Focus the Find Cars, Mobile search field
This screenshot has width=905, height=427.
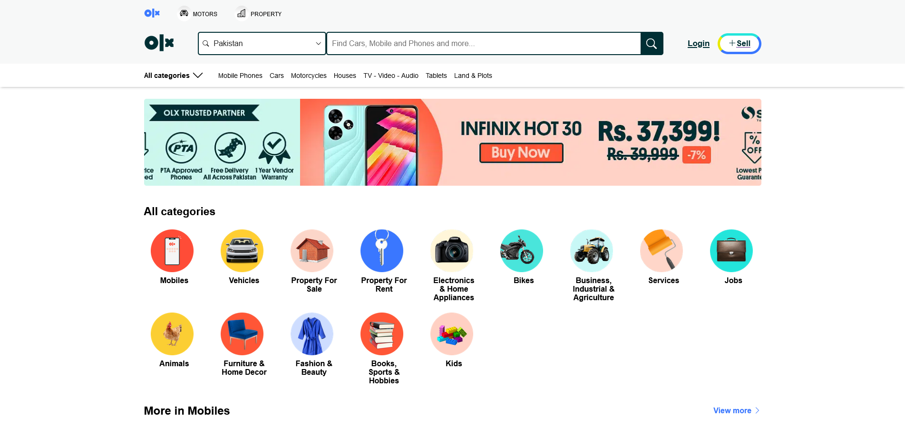(x=484, y=44)
